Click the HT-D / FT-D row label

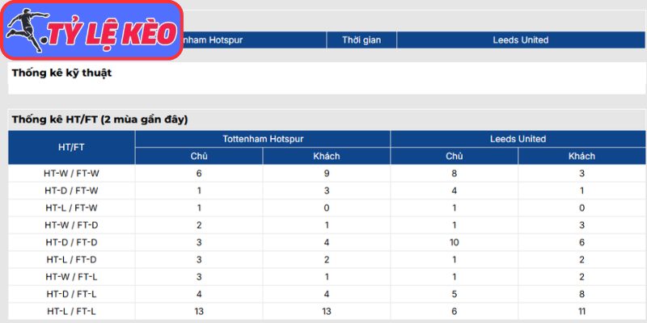(71, 243)
